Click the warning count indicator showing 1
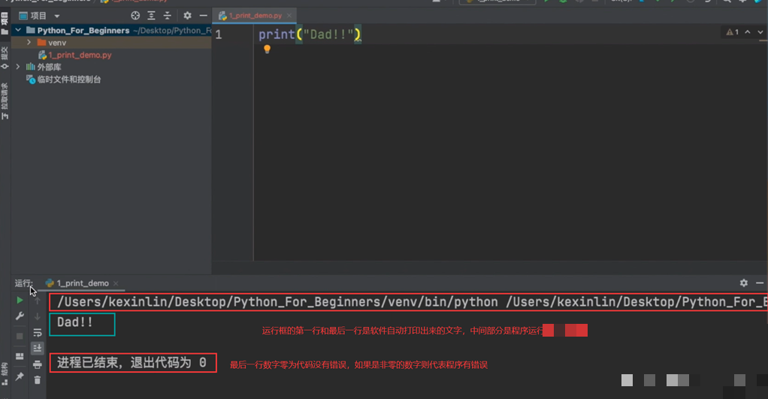This screenshot has height=399, width=768. coord(732,32)
